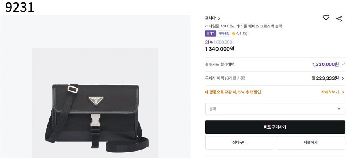Screen dimensions: 348x158
Task: Click the 바로 구매하기 button
Action: (275, 127)
